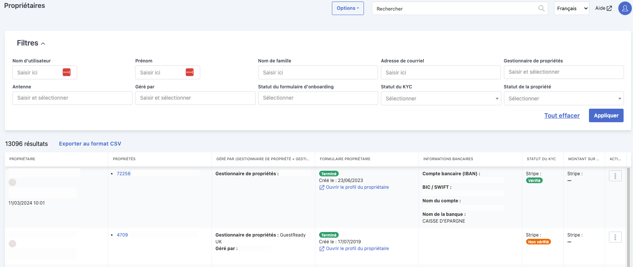Click red password manager icon in Prénom field
The height and width of the screenshot is (267, 633).
tap(190, 72)
